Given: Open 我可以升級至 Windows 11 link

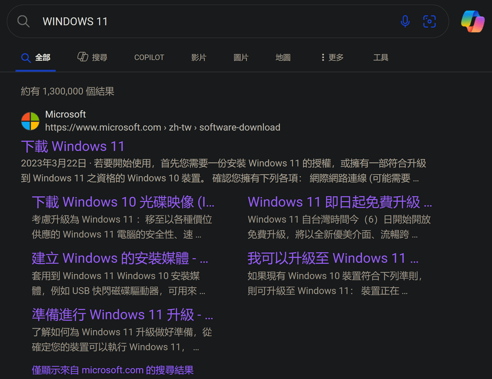Looking at the screenshot, I should pyautogui.click(x=333, y=258).
